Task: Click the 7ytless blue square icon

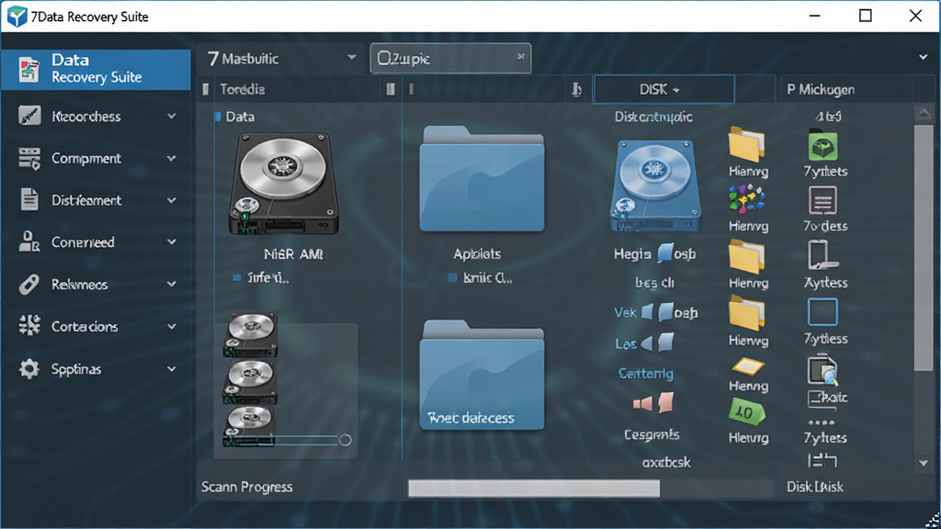Action: (822, 312)
